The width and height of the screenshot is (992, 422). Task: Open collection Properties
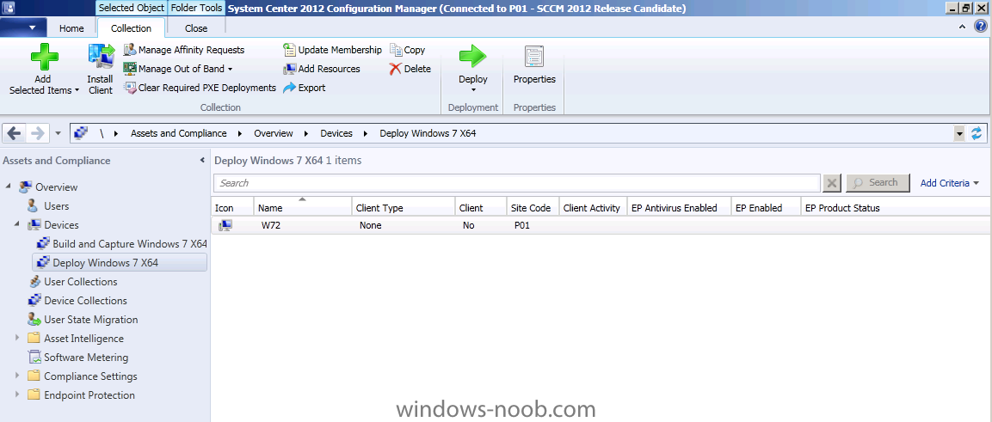534,65
